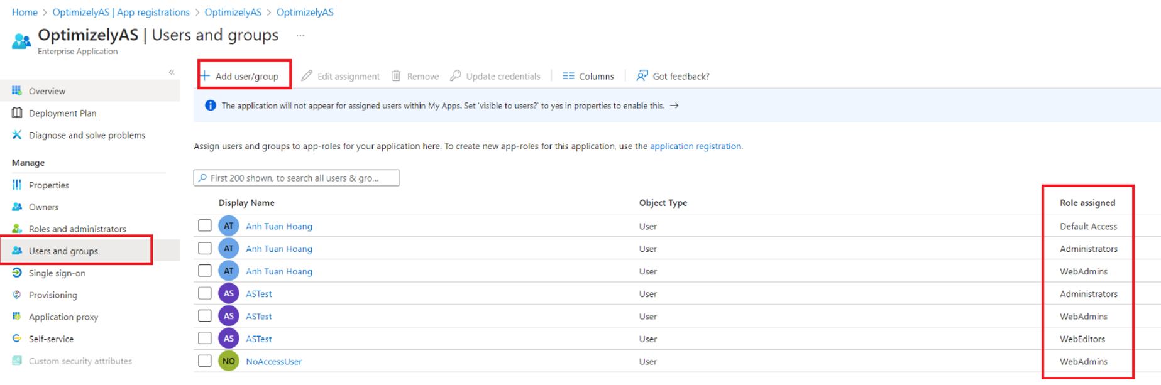Open the Anh Tuan Hoang link in the WebAdmins row
Viewport: 1161px width, 385px height.
click(279, 271)
